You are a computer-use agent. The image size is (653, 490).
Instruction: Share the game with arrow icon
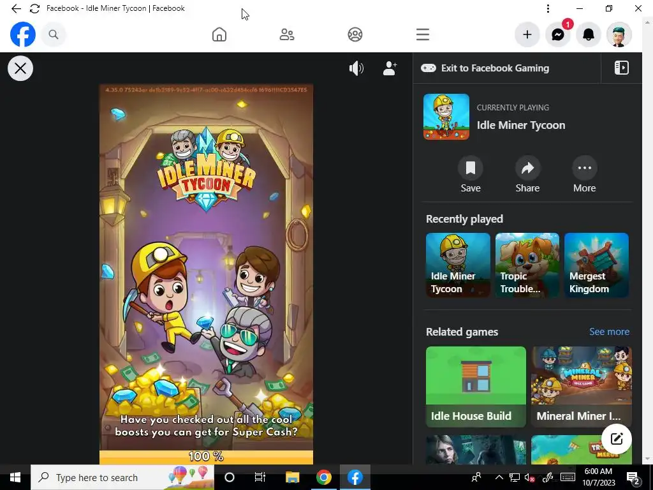[527, 168]
